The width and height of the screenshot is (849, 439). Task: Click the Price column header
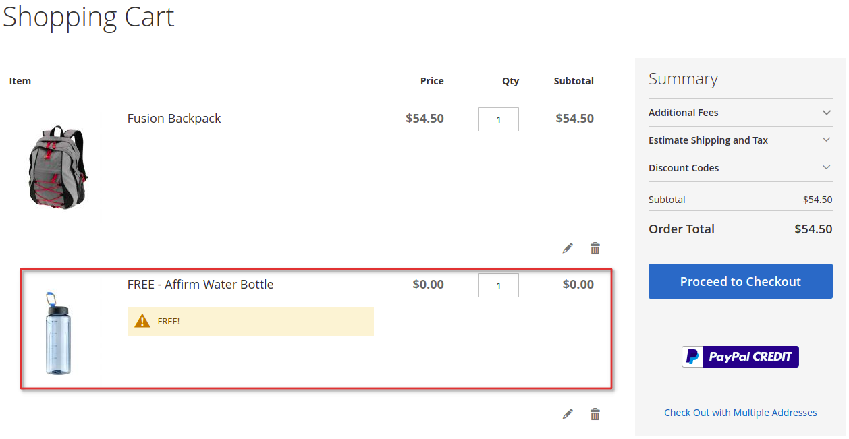(432, 81)
